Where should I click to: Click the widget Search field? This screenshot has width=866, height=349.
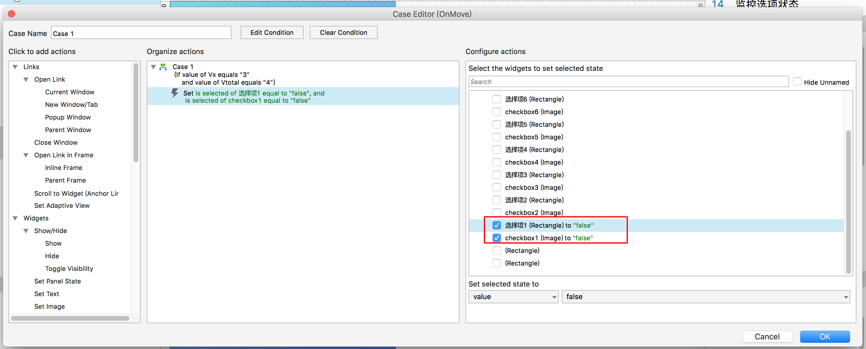628,82
